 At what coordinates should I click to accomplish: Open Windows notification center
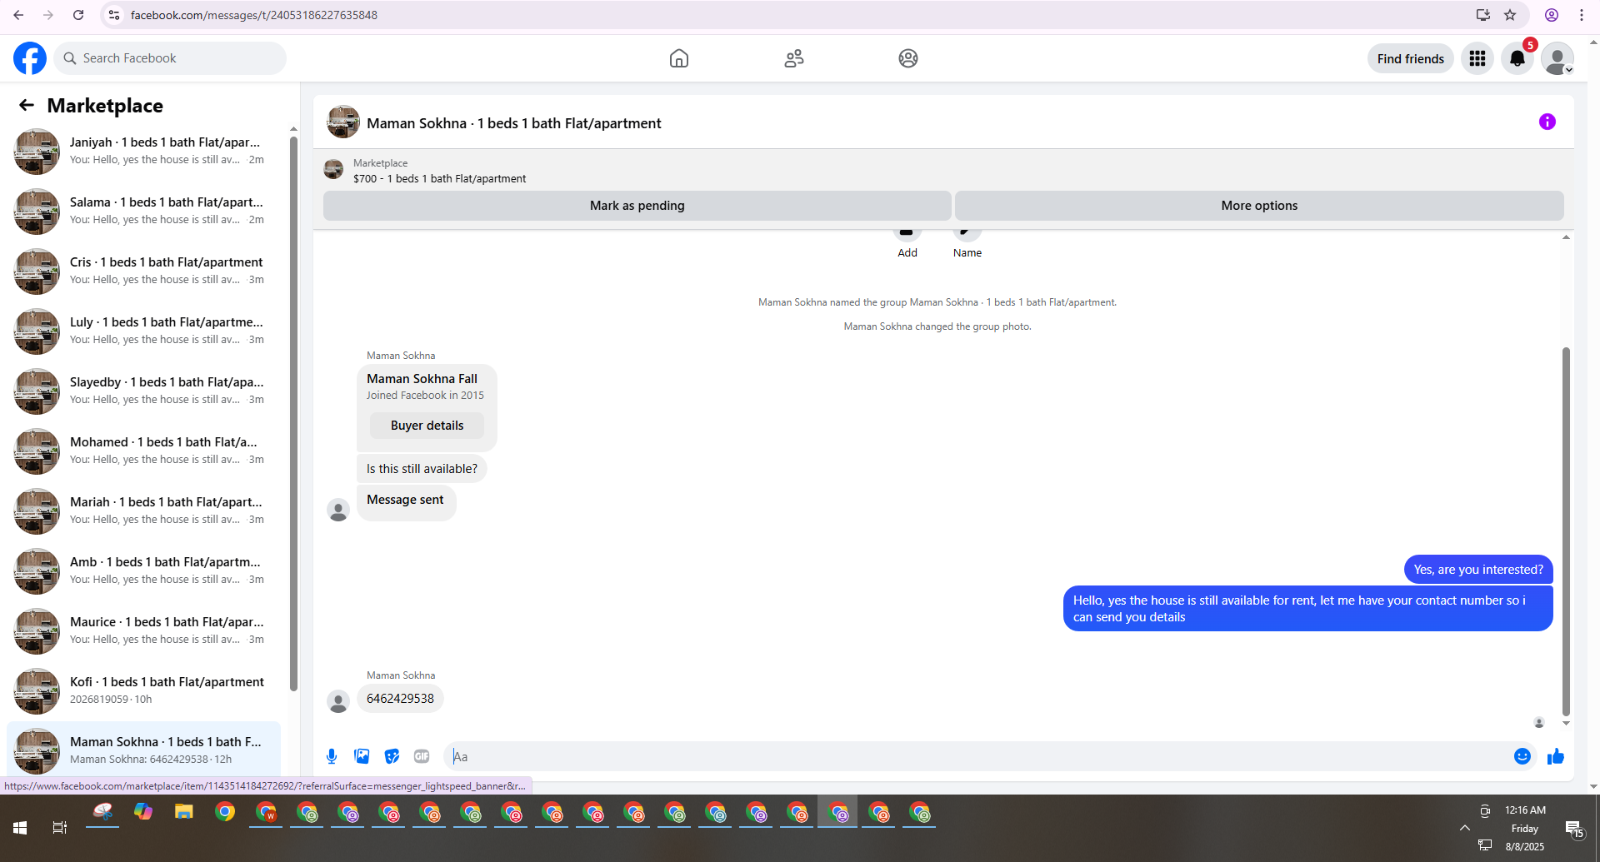click(1574, 829)
